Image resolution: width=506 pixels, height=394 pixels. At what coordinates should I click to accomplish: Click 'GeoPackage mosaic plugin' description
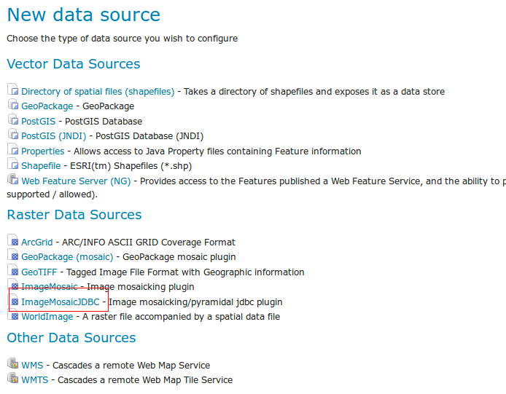(179, 257)
